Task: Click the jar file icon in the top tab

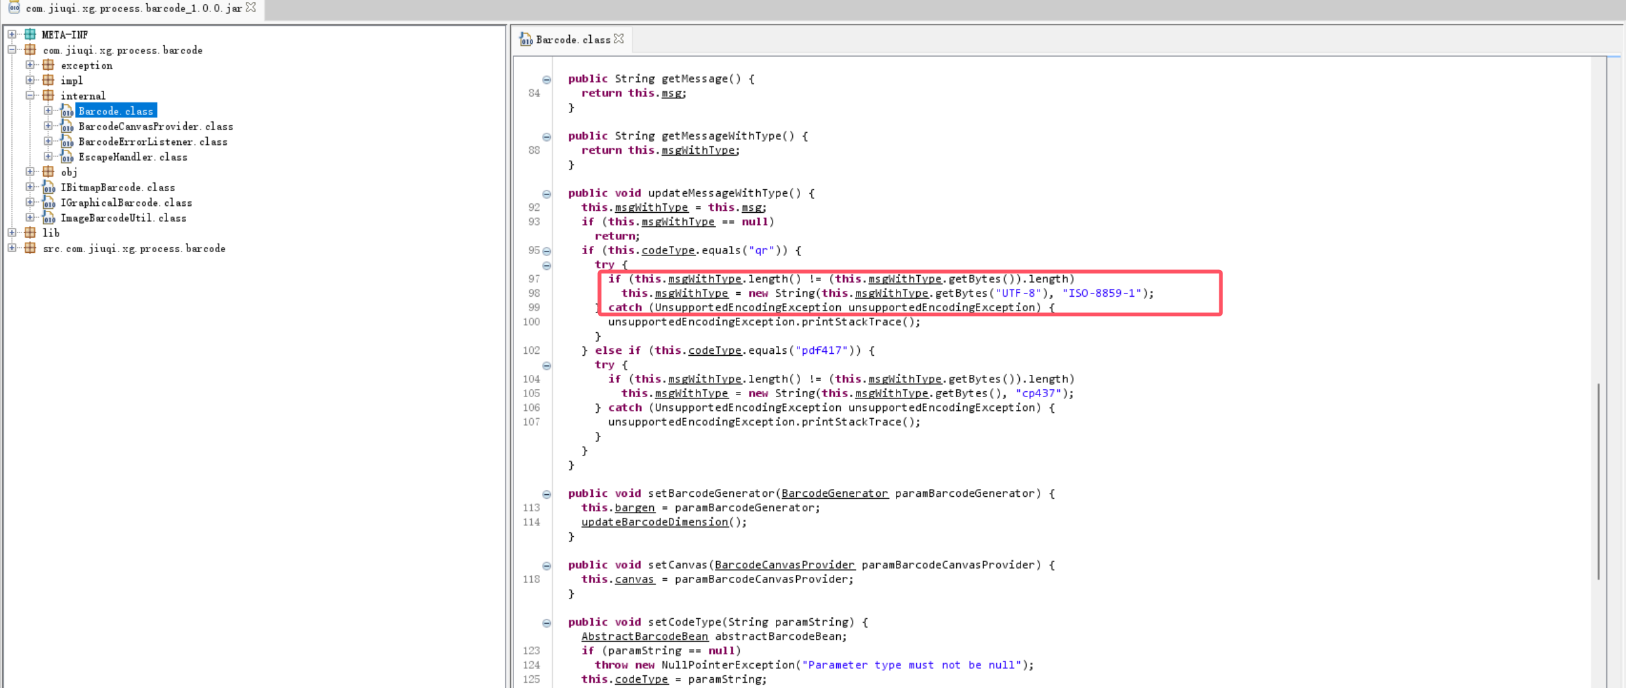Action: coord(14,8)
